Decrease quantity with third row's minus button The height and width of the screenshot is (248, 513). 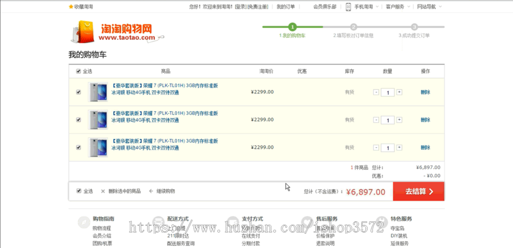coord(376,148)
